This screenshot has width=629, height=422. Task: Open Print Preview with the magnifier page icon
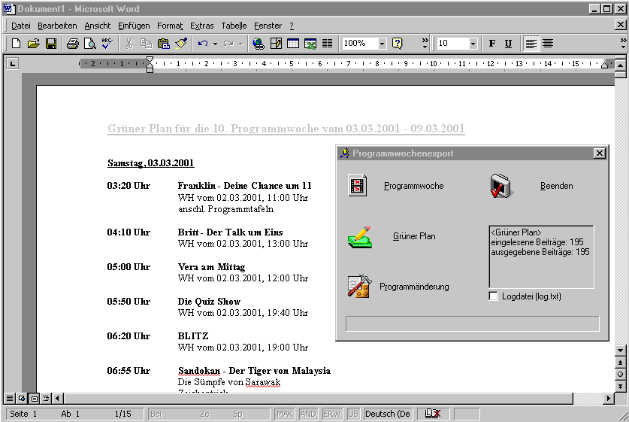tap(90, 44)
